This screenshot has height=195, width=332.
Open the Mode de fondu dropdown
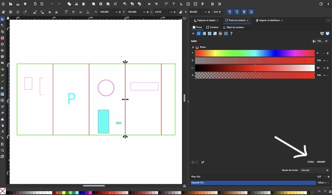pos(315,170)
